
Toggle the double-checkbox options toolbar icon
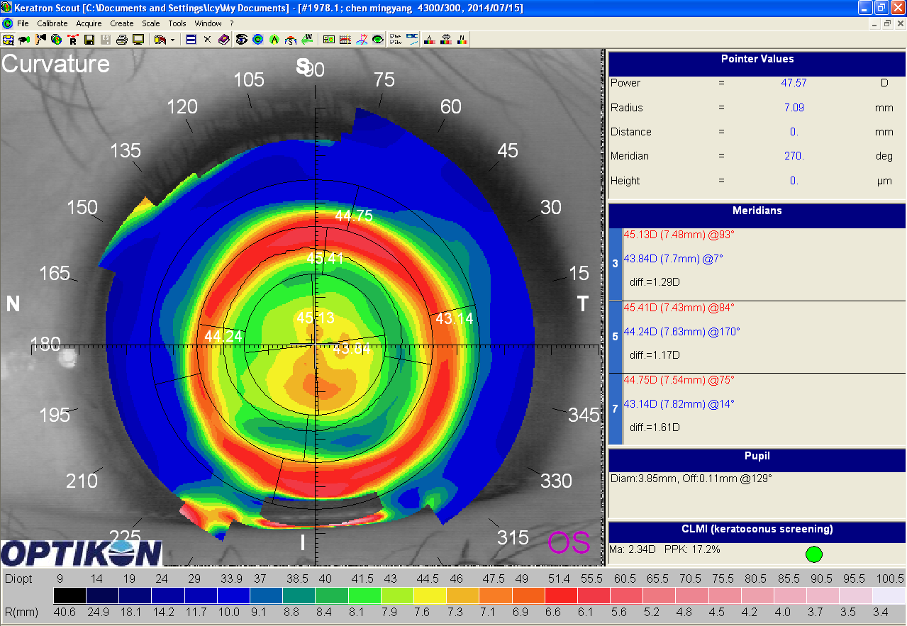(x=396, y=39)
